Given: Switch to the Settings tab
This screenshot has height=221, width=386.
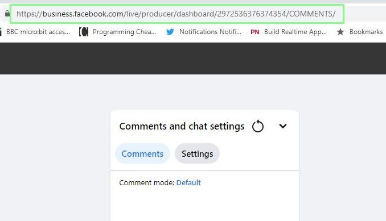Looking at the screenshot, I should [197, 154].
